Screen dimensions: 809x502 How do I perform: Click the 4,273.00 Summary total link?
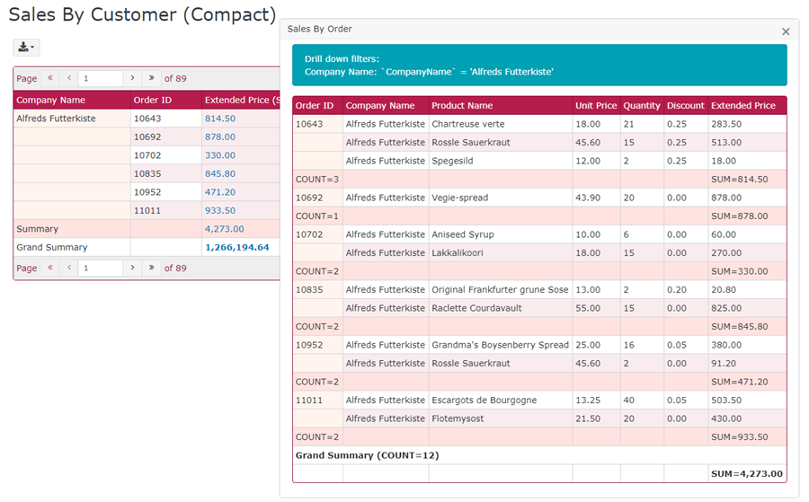[224, 229]
